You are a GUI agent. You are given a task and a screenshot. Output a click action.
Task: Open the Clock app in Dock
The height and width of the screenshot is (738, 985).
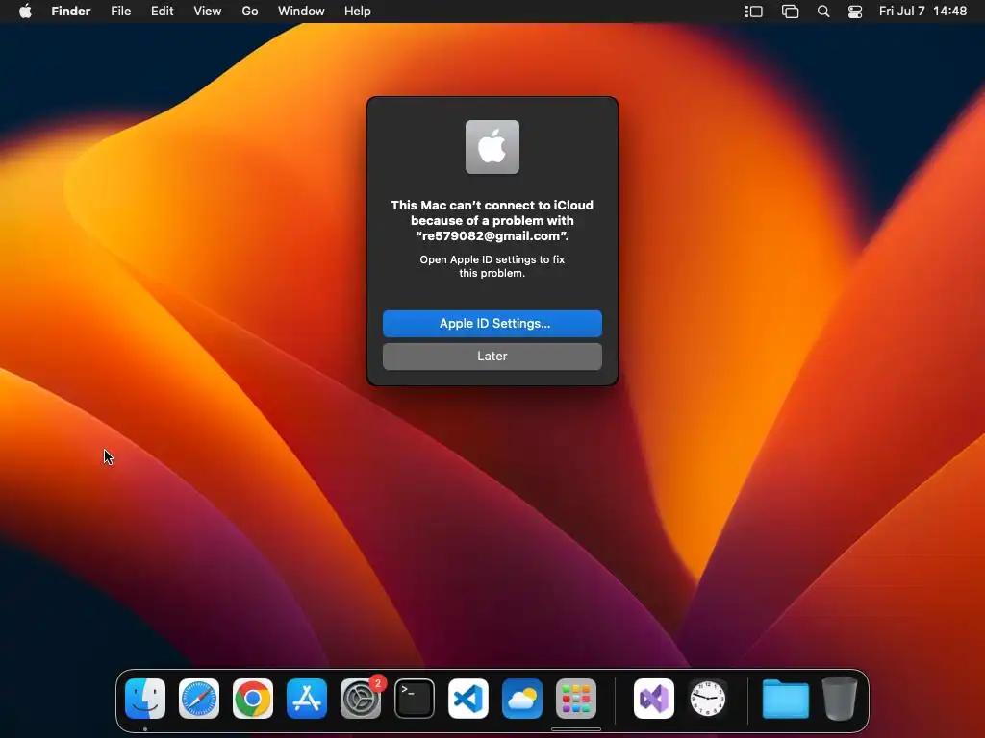pyautogui.click(x=708, y=699)
